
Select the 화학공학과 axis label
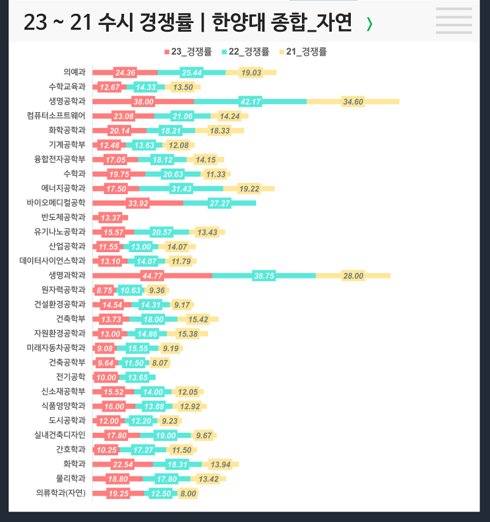click(67, 130)
